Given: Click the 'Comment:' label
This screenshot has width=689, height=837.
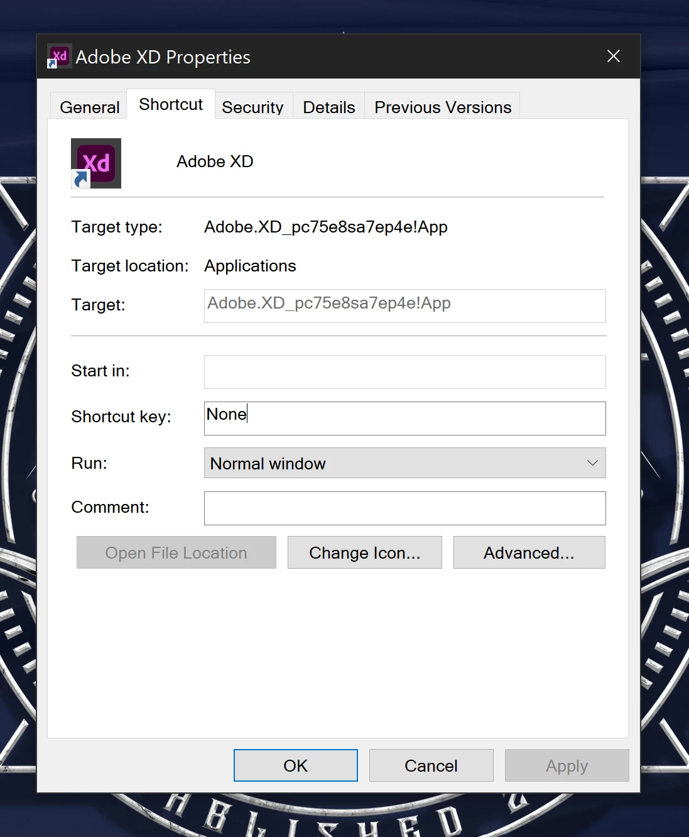Looking at the screenshot, I should tap(110, 507).
